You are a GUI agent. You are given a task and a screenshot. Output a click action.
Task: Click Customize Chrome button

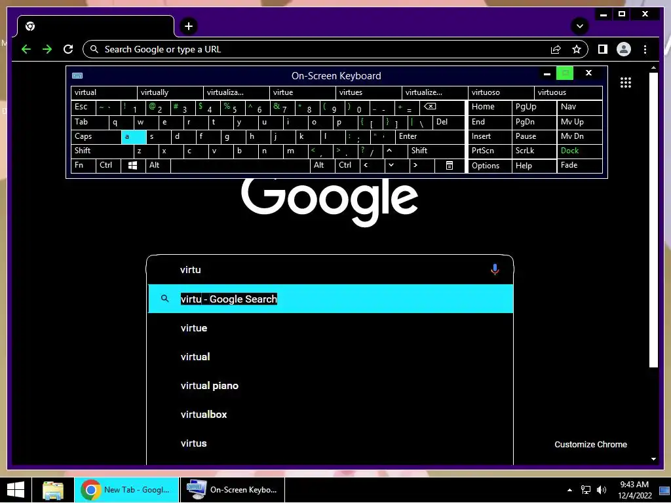pyautogui.click(x=590, y=445)
